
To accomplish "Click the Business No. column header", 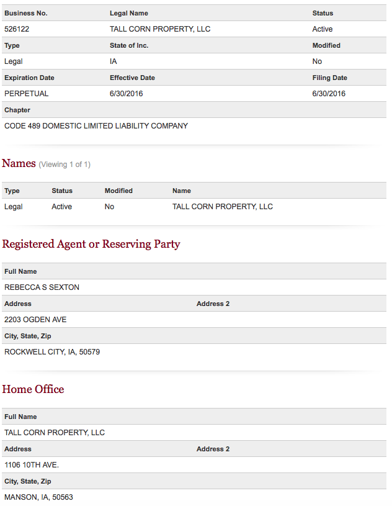I will (x=26, y=13).
